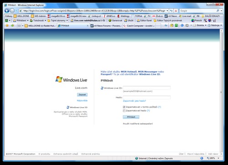Click the Přeložit translate button
This screenshot has width=228, height=165.
click(x=197, y=21)
